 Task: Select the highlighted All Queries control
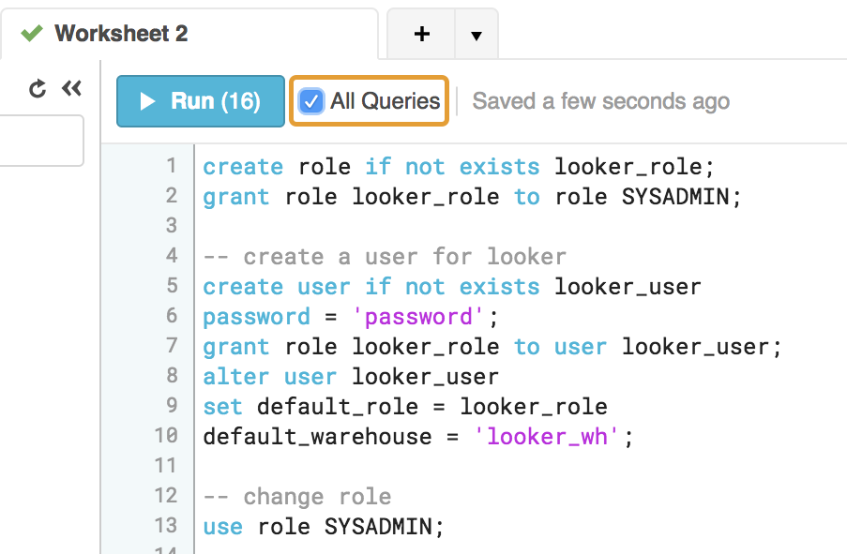click(368, 101)
